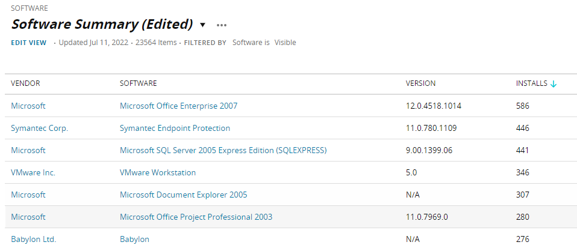Open Microsoft Office Enterprise 2007 link
The image size is (577, 245).
pos(178,106)
